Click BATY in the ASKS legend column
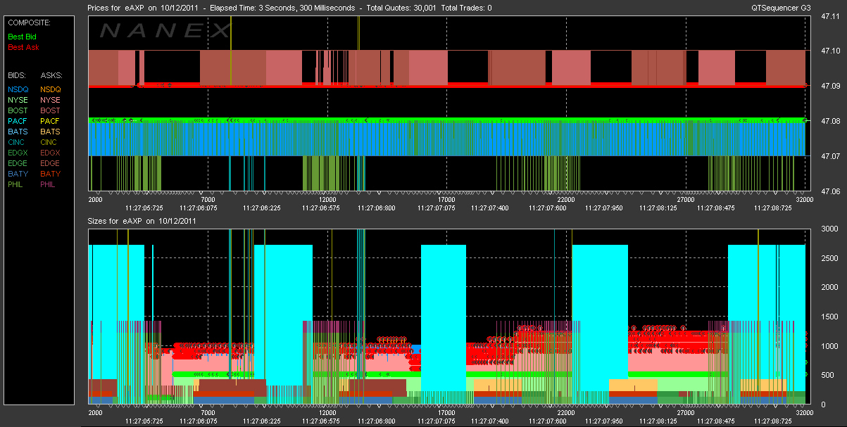 [51, 174]
